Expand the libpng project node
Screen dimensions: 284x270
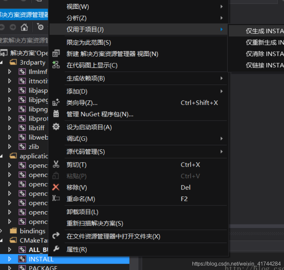[x=9, y=109]
